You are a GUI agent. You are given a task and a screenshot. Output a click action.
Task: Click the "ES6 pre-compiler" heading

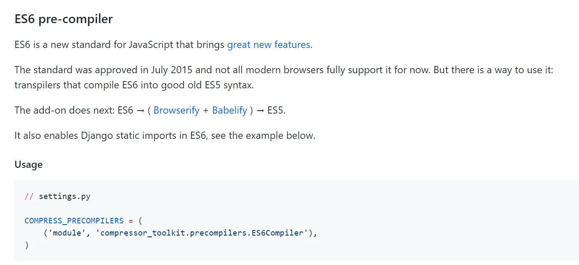(x=64, y=19)
